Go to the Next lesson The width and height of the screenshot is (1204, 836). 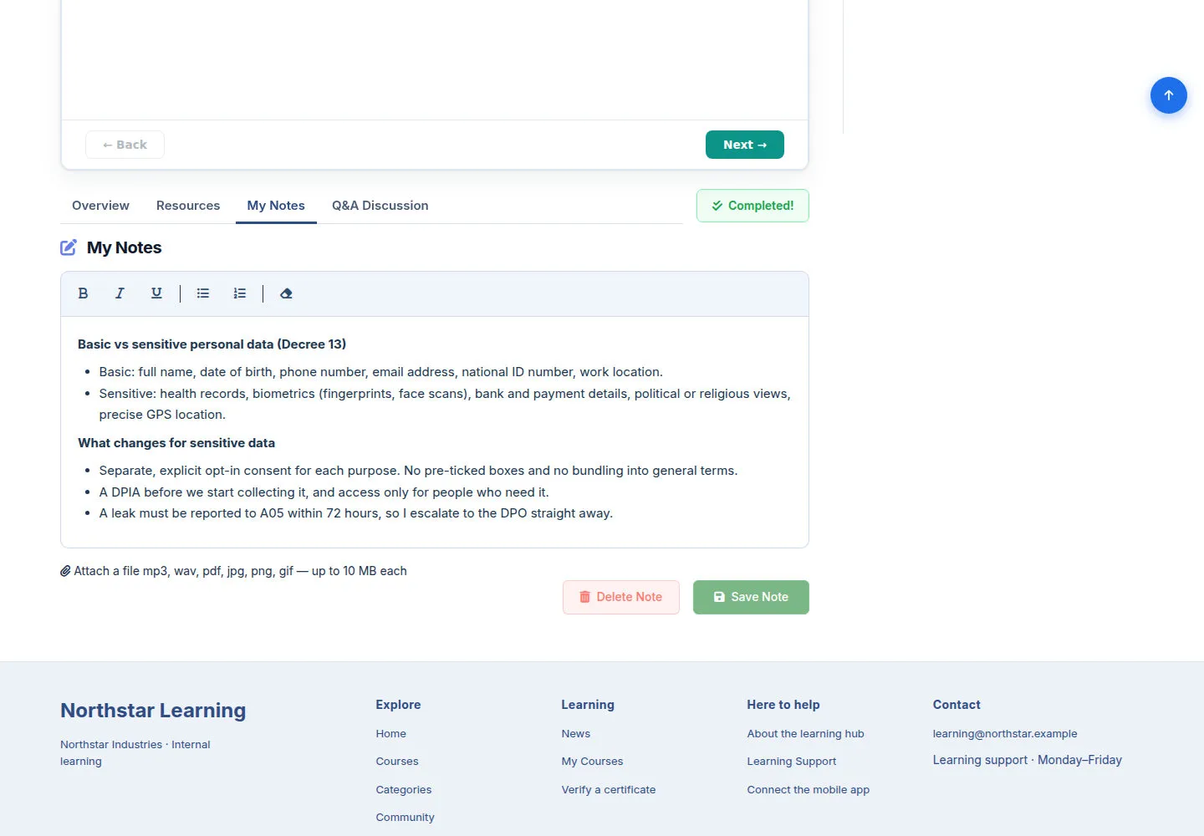(745, 145)
